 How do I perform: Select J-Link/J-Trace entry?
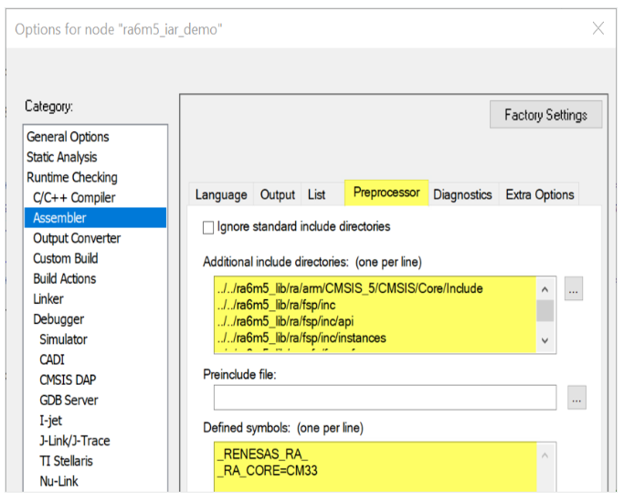74,441
